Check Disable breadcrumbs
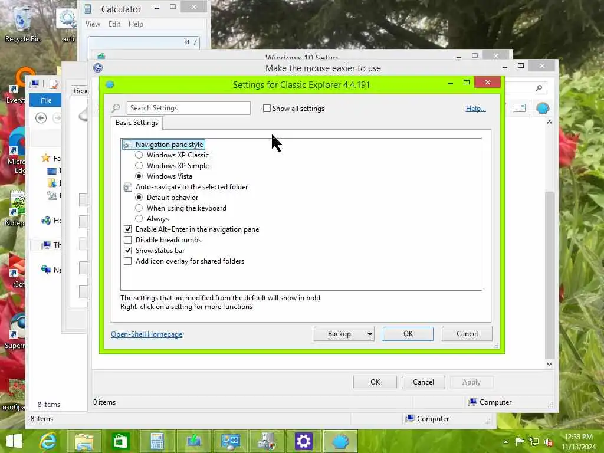Screen dimensions: 604x453 click(x=127, y=240)
